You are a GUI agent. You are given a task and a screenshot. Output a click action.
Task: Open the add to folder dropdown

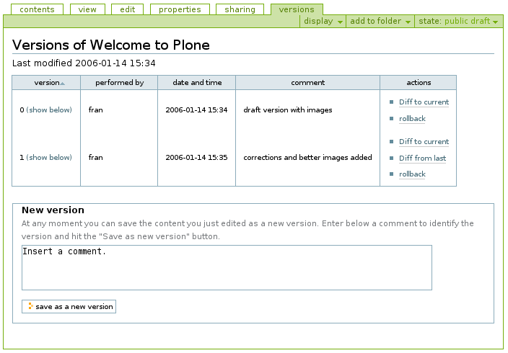379,22
